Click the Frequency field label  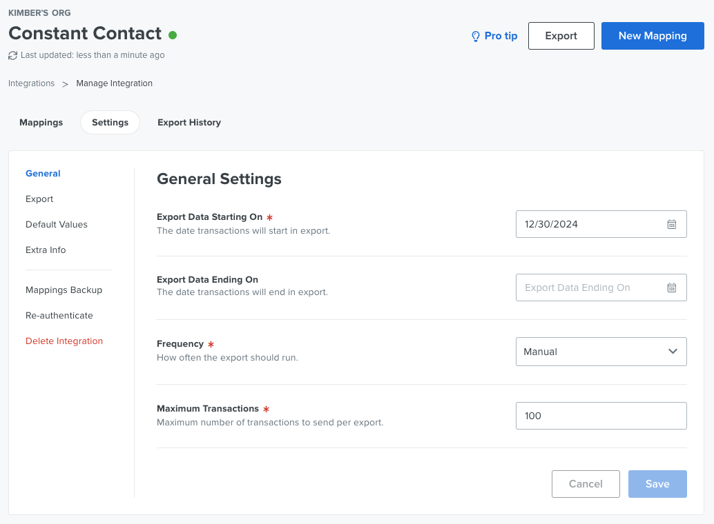[180, 344]
